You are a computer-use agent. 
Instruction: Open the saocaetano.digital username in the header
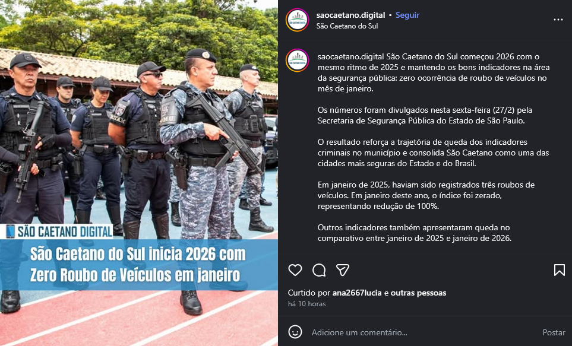[350, 15]
